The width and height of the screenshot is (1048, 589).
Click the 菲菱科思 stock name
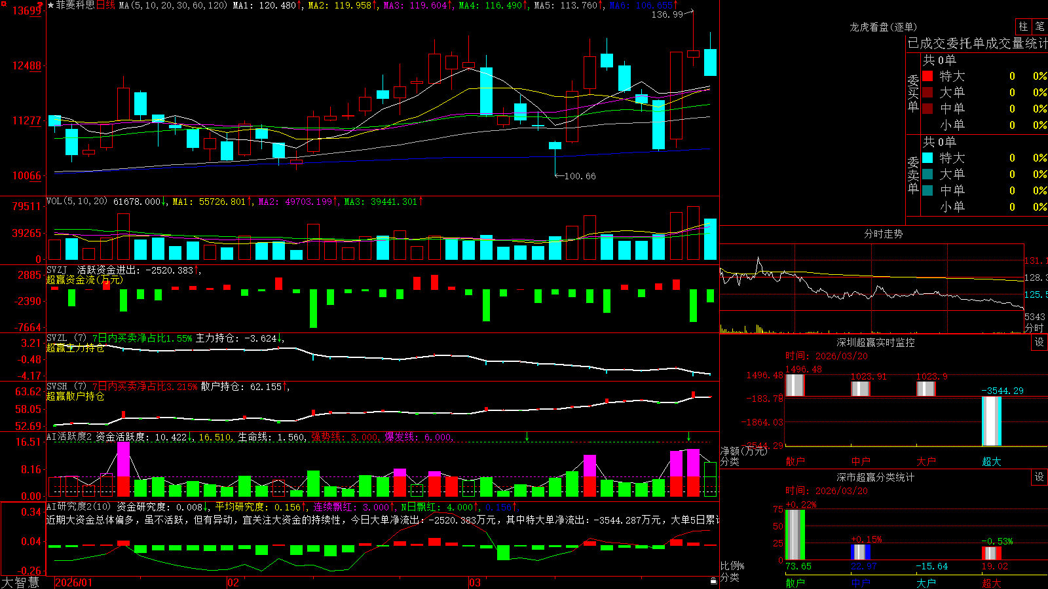coord(75,5)
